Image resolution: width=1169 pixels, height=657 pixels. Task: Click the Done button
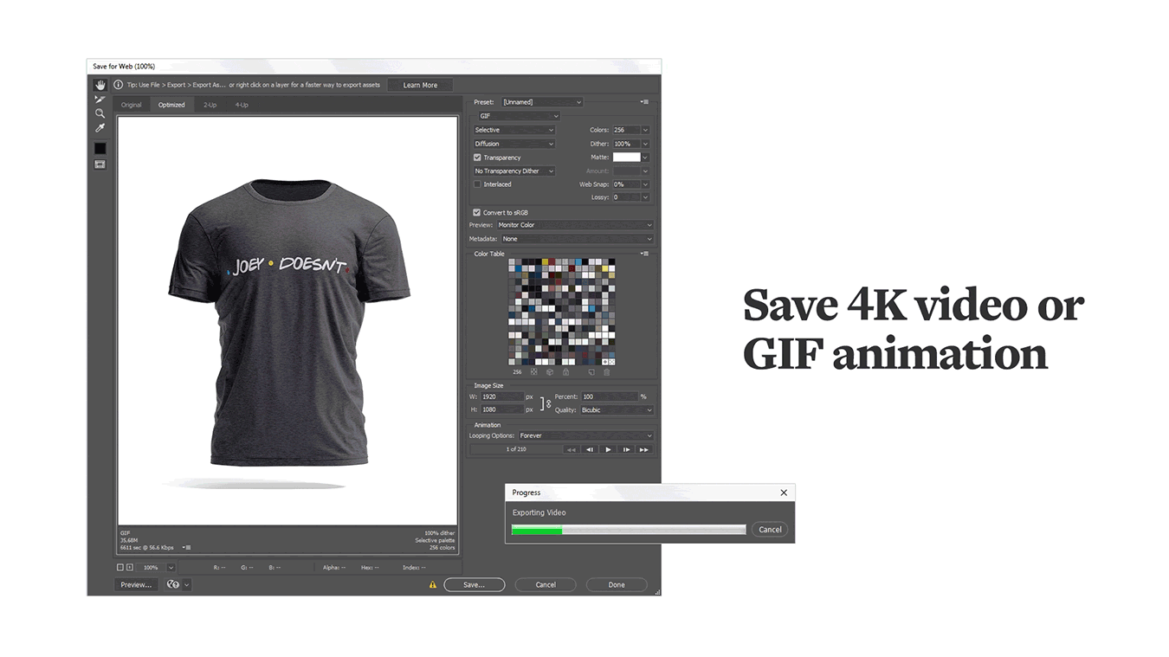coord(617,585)
